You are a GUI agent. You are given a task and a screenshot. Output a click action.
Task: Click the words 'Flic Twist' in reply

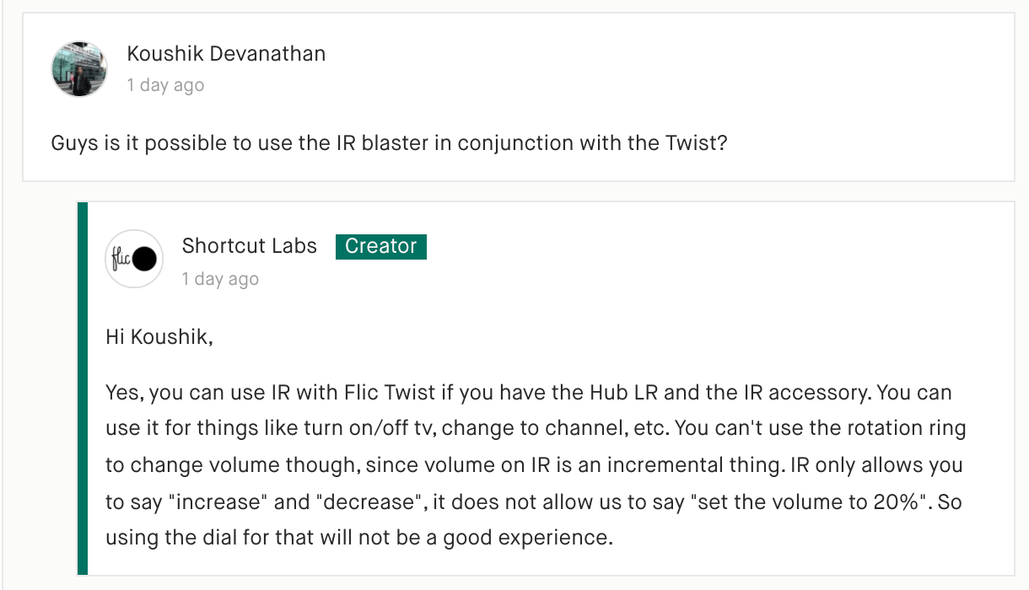pos(391,393)
